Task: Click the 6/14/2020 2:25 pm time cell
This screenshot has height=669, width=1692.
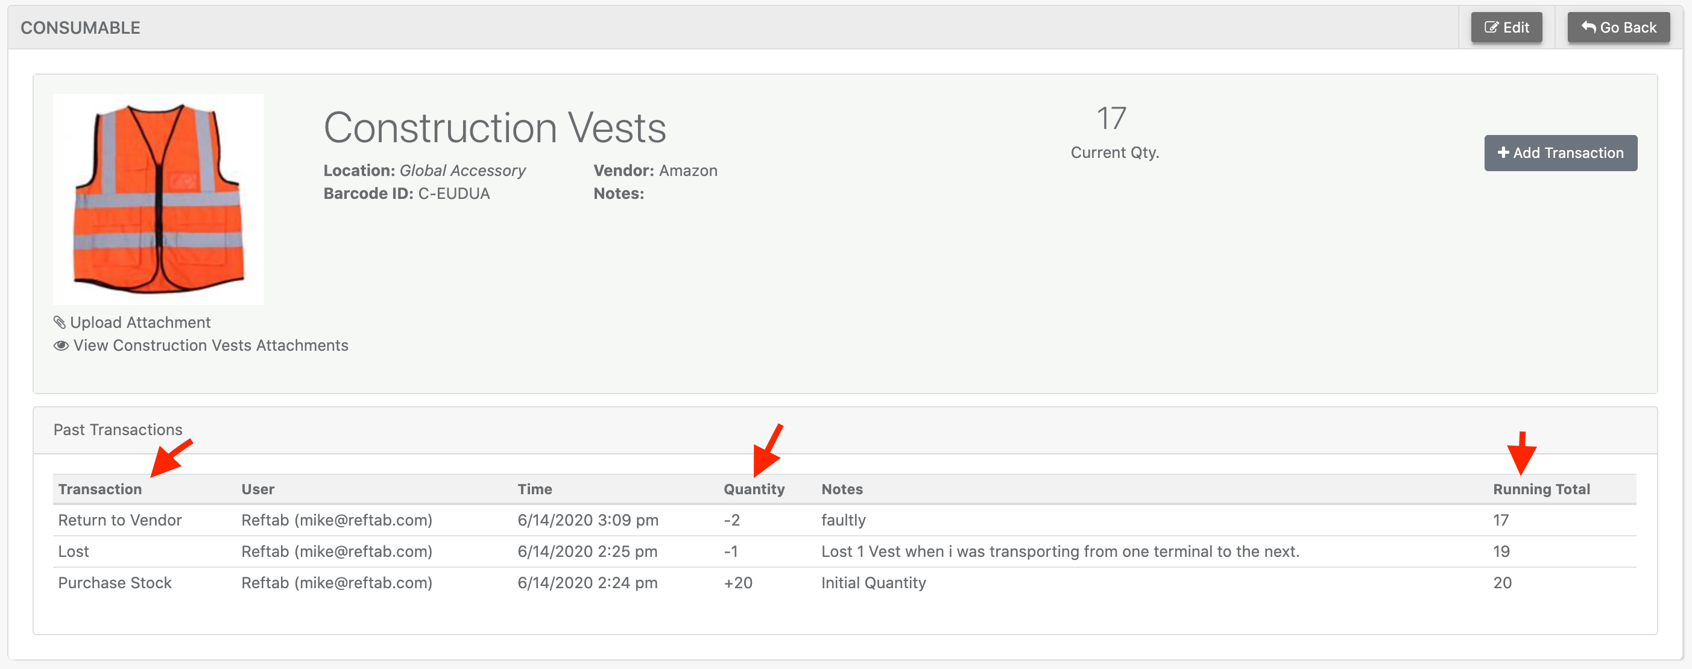Action: coord(587,551)
